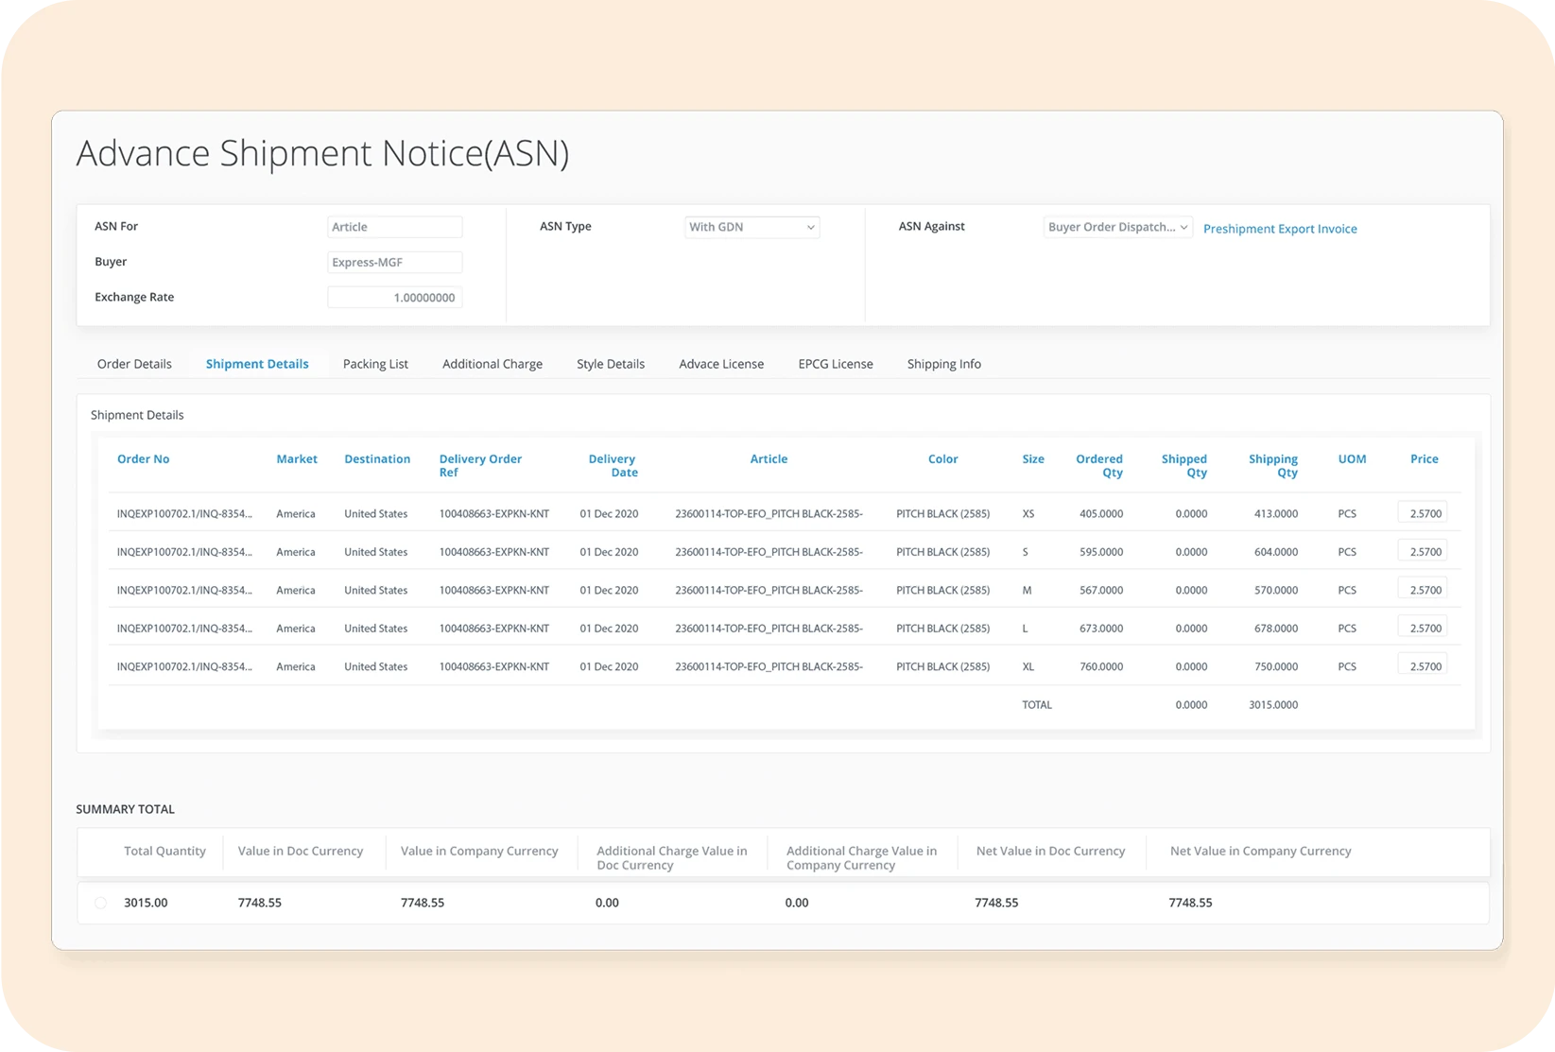Click the Delivery Date column header
Viewport: 1555px width, 1052px height.
[x=613, y=465]
